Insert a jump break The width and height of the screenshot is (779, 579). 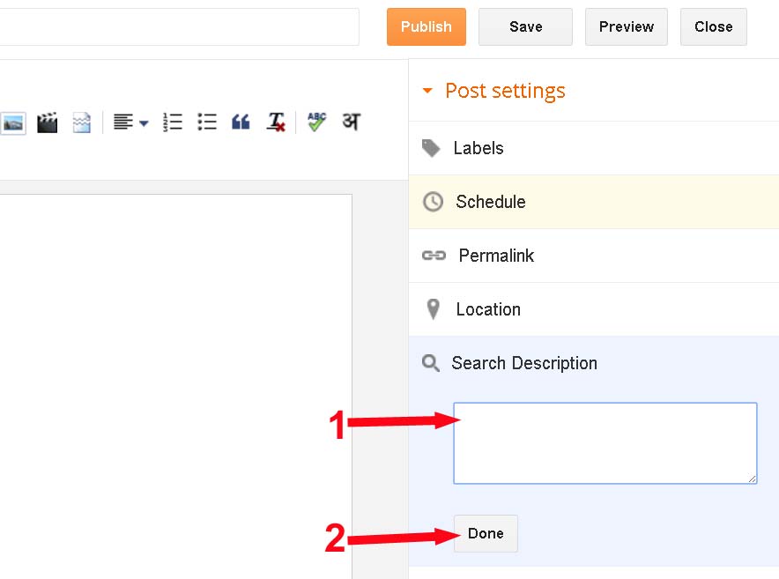pos(81,122)
